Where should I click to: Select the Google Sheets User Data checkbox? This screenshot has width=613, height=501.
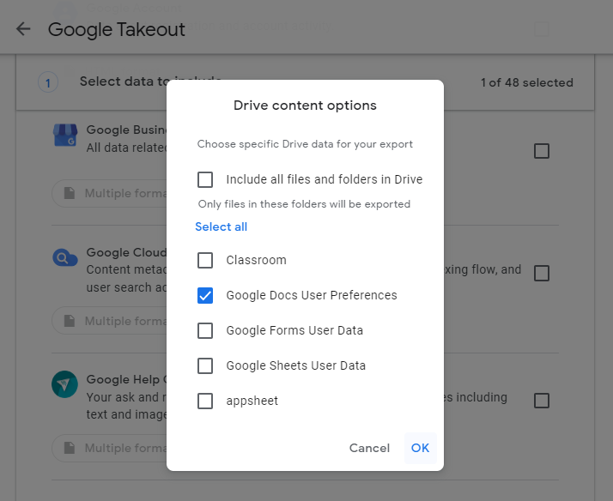[x=205, y=365]
